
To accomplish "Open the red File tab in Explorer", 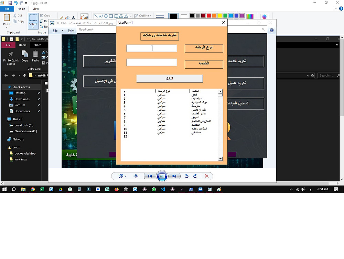I will click(x=8, y=45).
